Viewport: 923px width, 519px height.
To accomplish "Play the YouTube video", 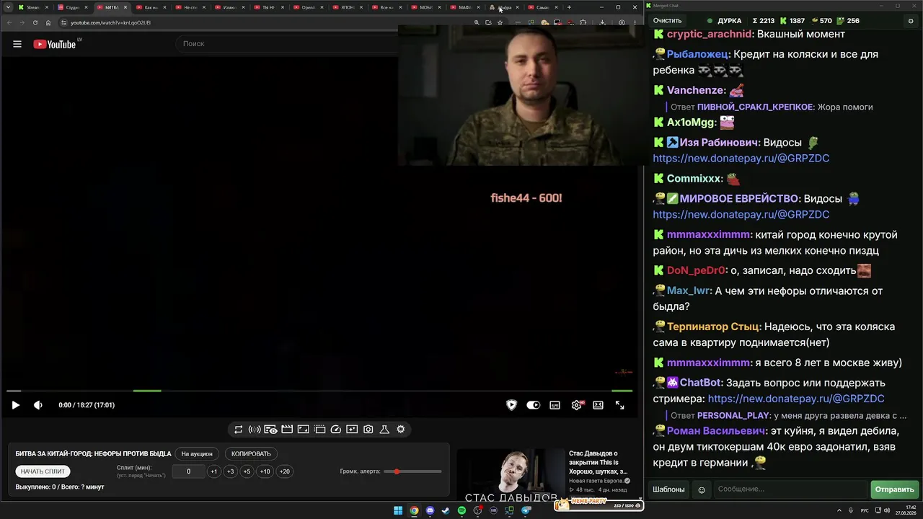I will [15, 405].
